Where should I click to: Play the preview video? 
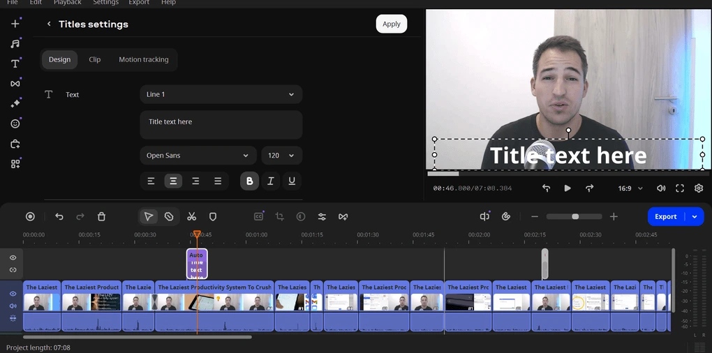568,188
